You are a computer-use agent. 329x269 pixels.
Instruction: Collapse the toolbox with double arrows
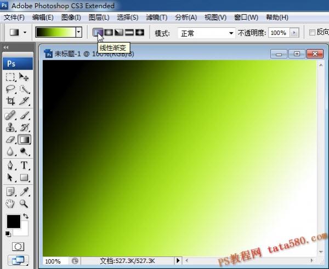(6, 48)
